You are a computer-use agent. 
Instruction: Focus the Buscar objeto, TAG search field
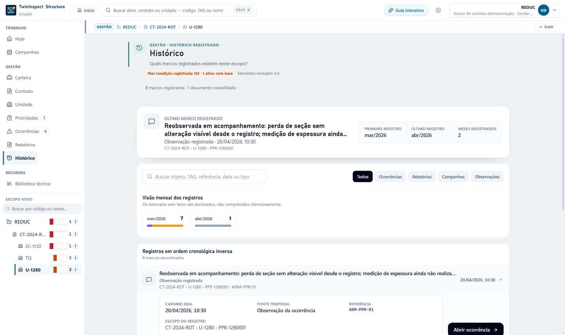point(205,177)
